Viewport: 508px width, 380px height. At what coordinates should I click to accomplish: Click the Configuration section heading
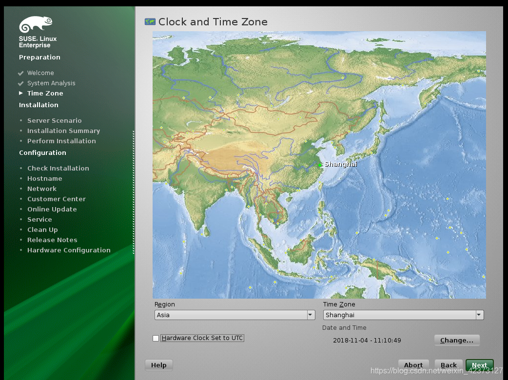[x=42, y=153]
